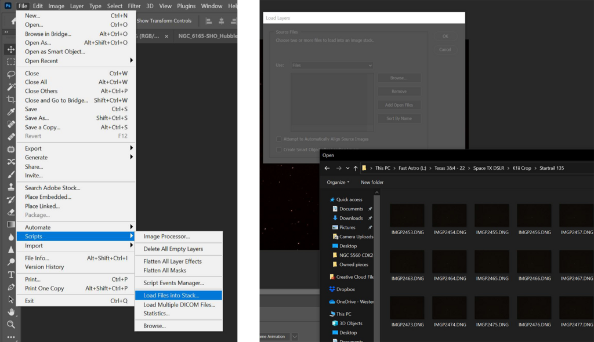The width and height of the screenshot is (594, 342).
Task: Check Attempt to Automatically Align Source Images
Action: (x=279, y=139)
